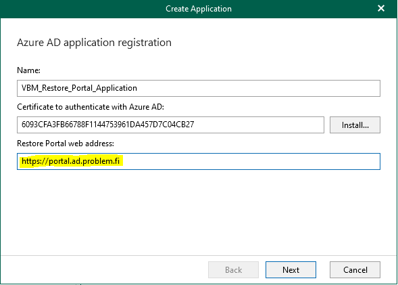
Task: Click the 'Azure AD application registration' heading
Action: tap(94, 43)
